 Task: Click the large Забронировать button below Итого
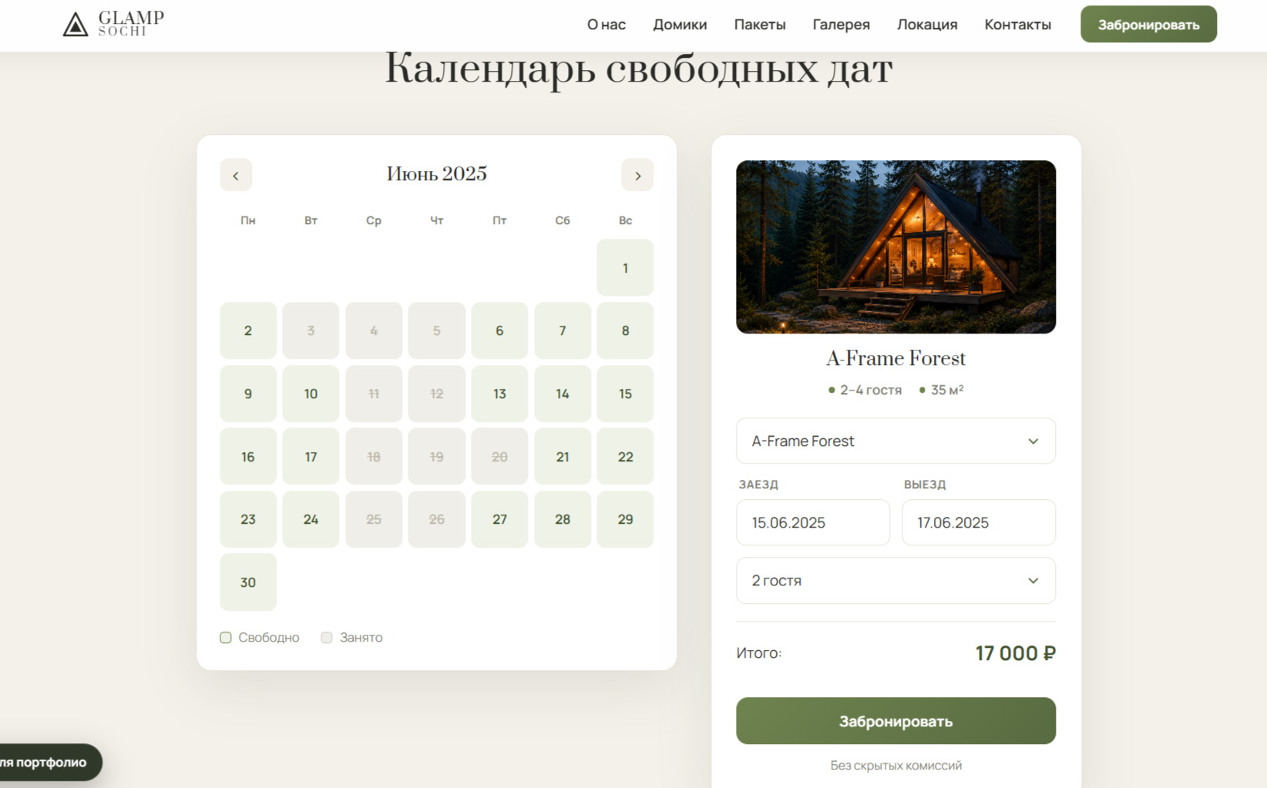(x=896, y=721)
